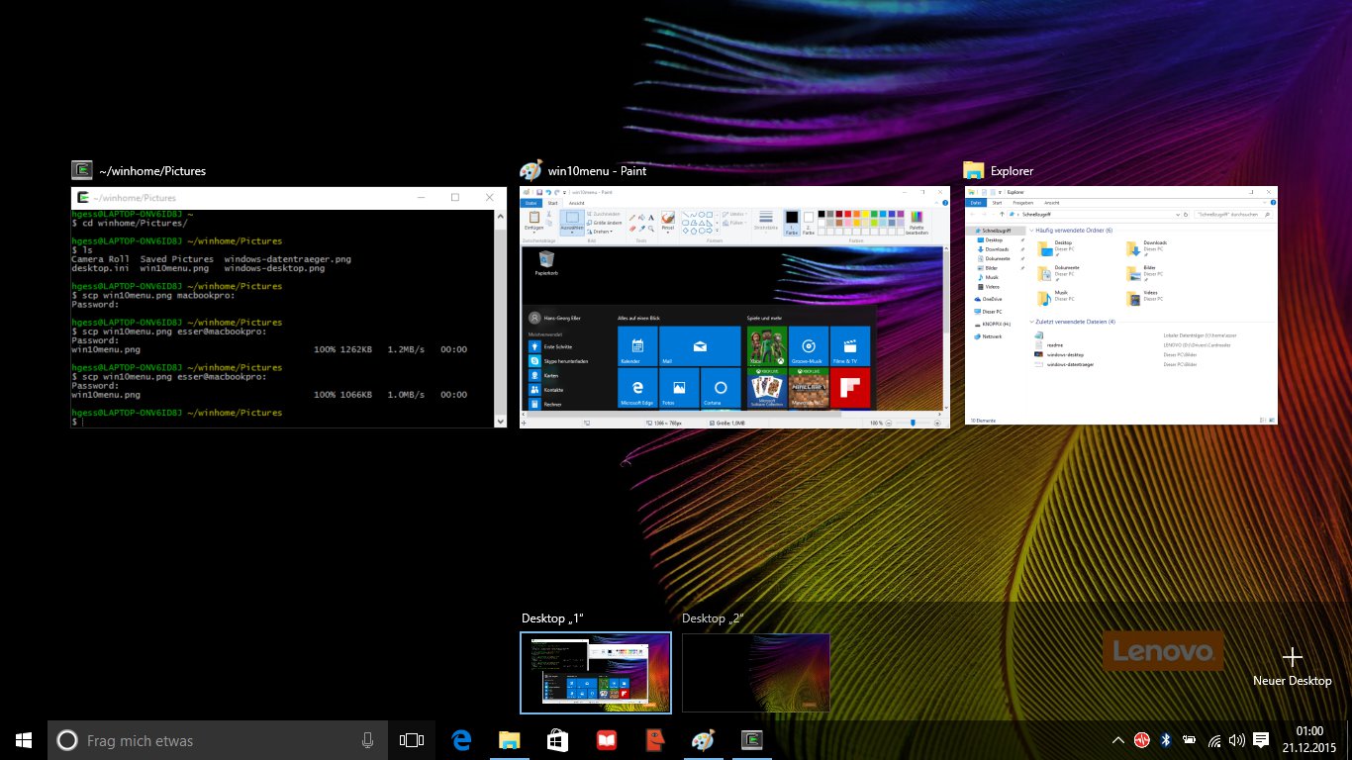1352x760 pixels.
Task: Switch to the ~/winhome/Pictures terminal window thumbnail
Action: pyautogui.click(x=289, y=307)
